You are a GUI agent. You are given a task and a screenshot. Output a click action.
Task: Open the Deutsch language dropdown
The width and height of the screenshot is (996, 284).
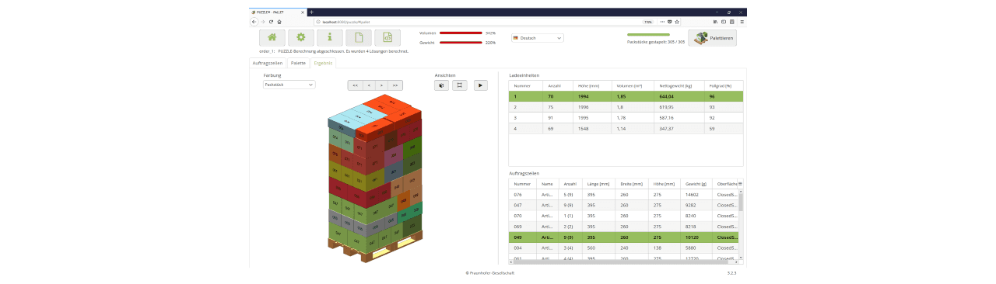[x=537, y=37]
